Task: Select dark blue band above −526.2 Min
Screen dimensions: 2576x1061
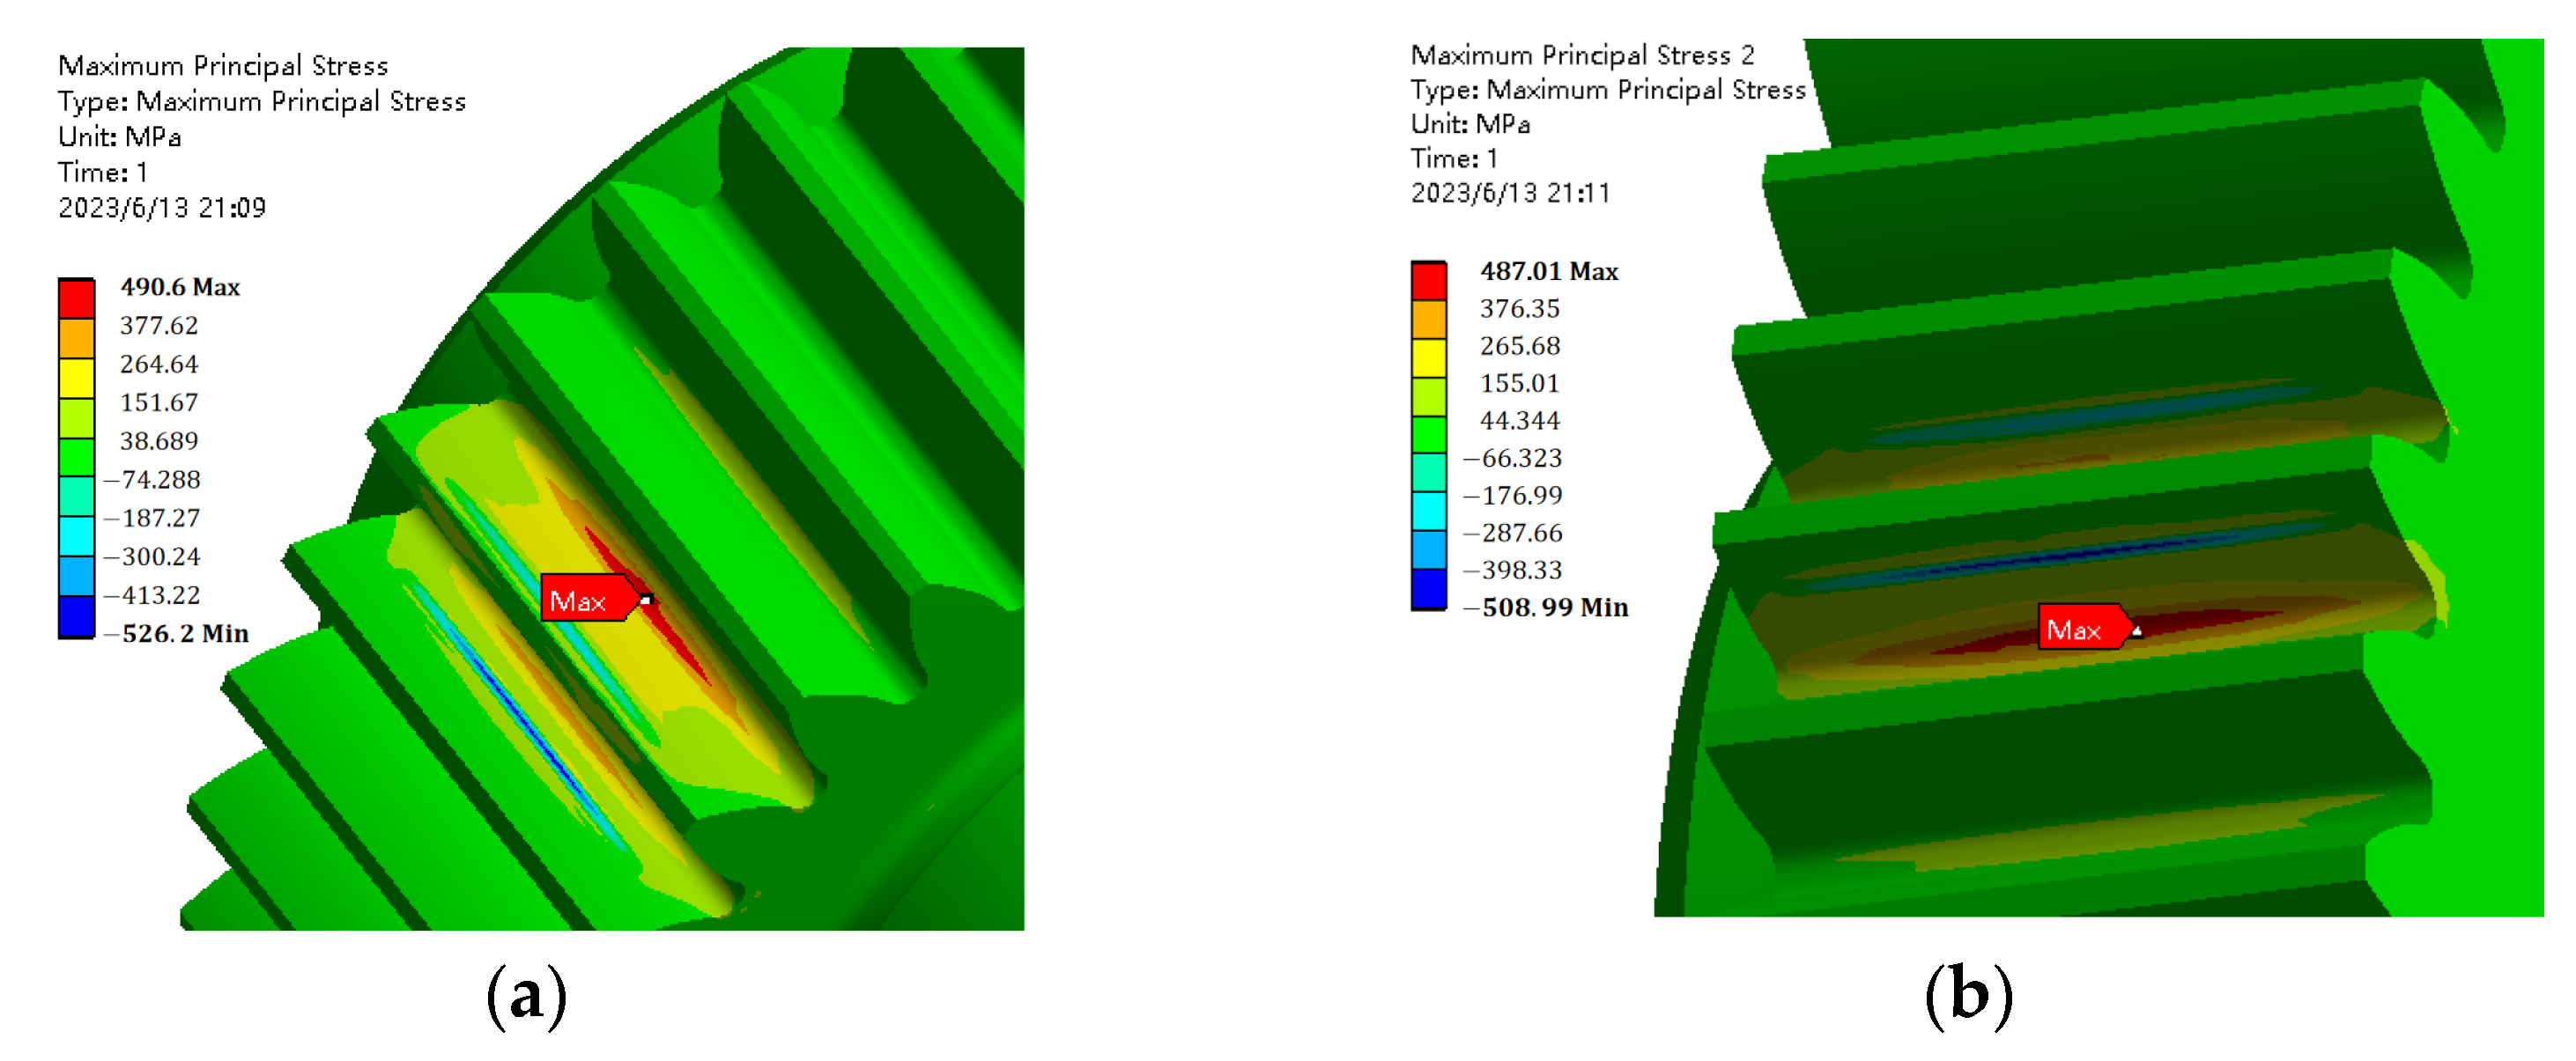Action: click(76, 615)
